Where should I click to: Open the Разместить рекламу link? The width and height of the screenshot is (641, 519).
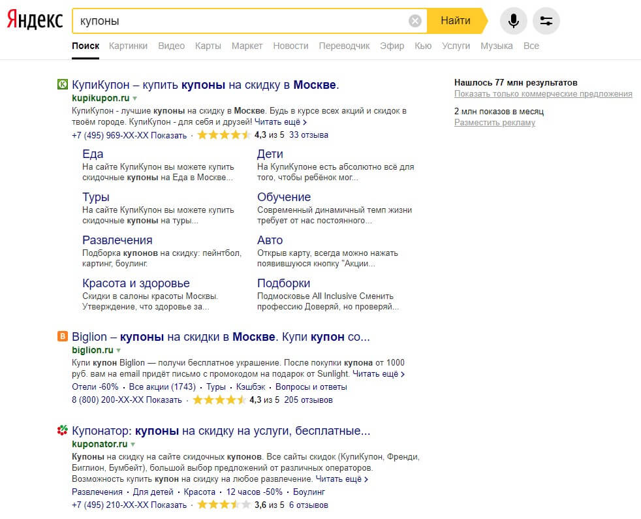click(494, 123)
